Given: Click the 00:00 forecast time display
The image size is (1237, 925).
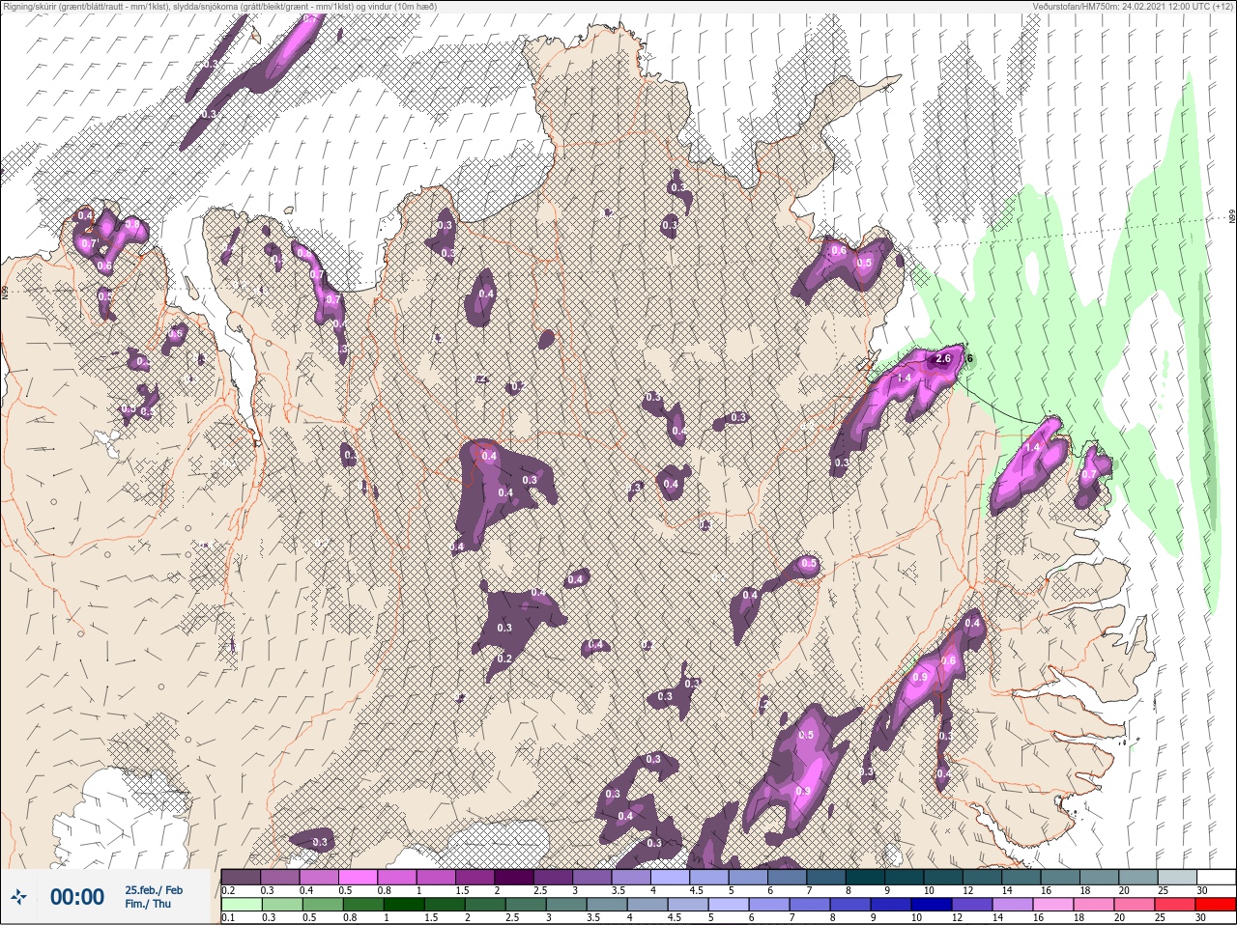Looking at the screenshot, I should pos(77,897).
